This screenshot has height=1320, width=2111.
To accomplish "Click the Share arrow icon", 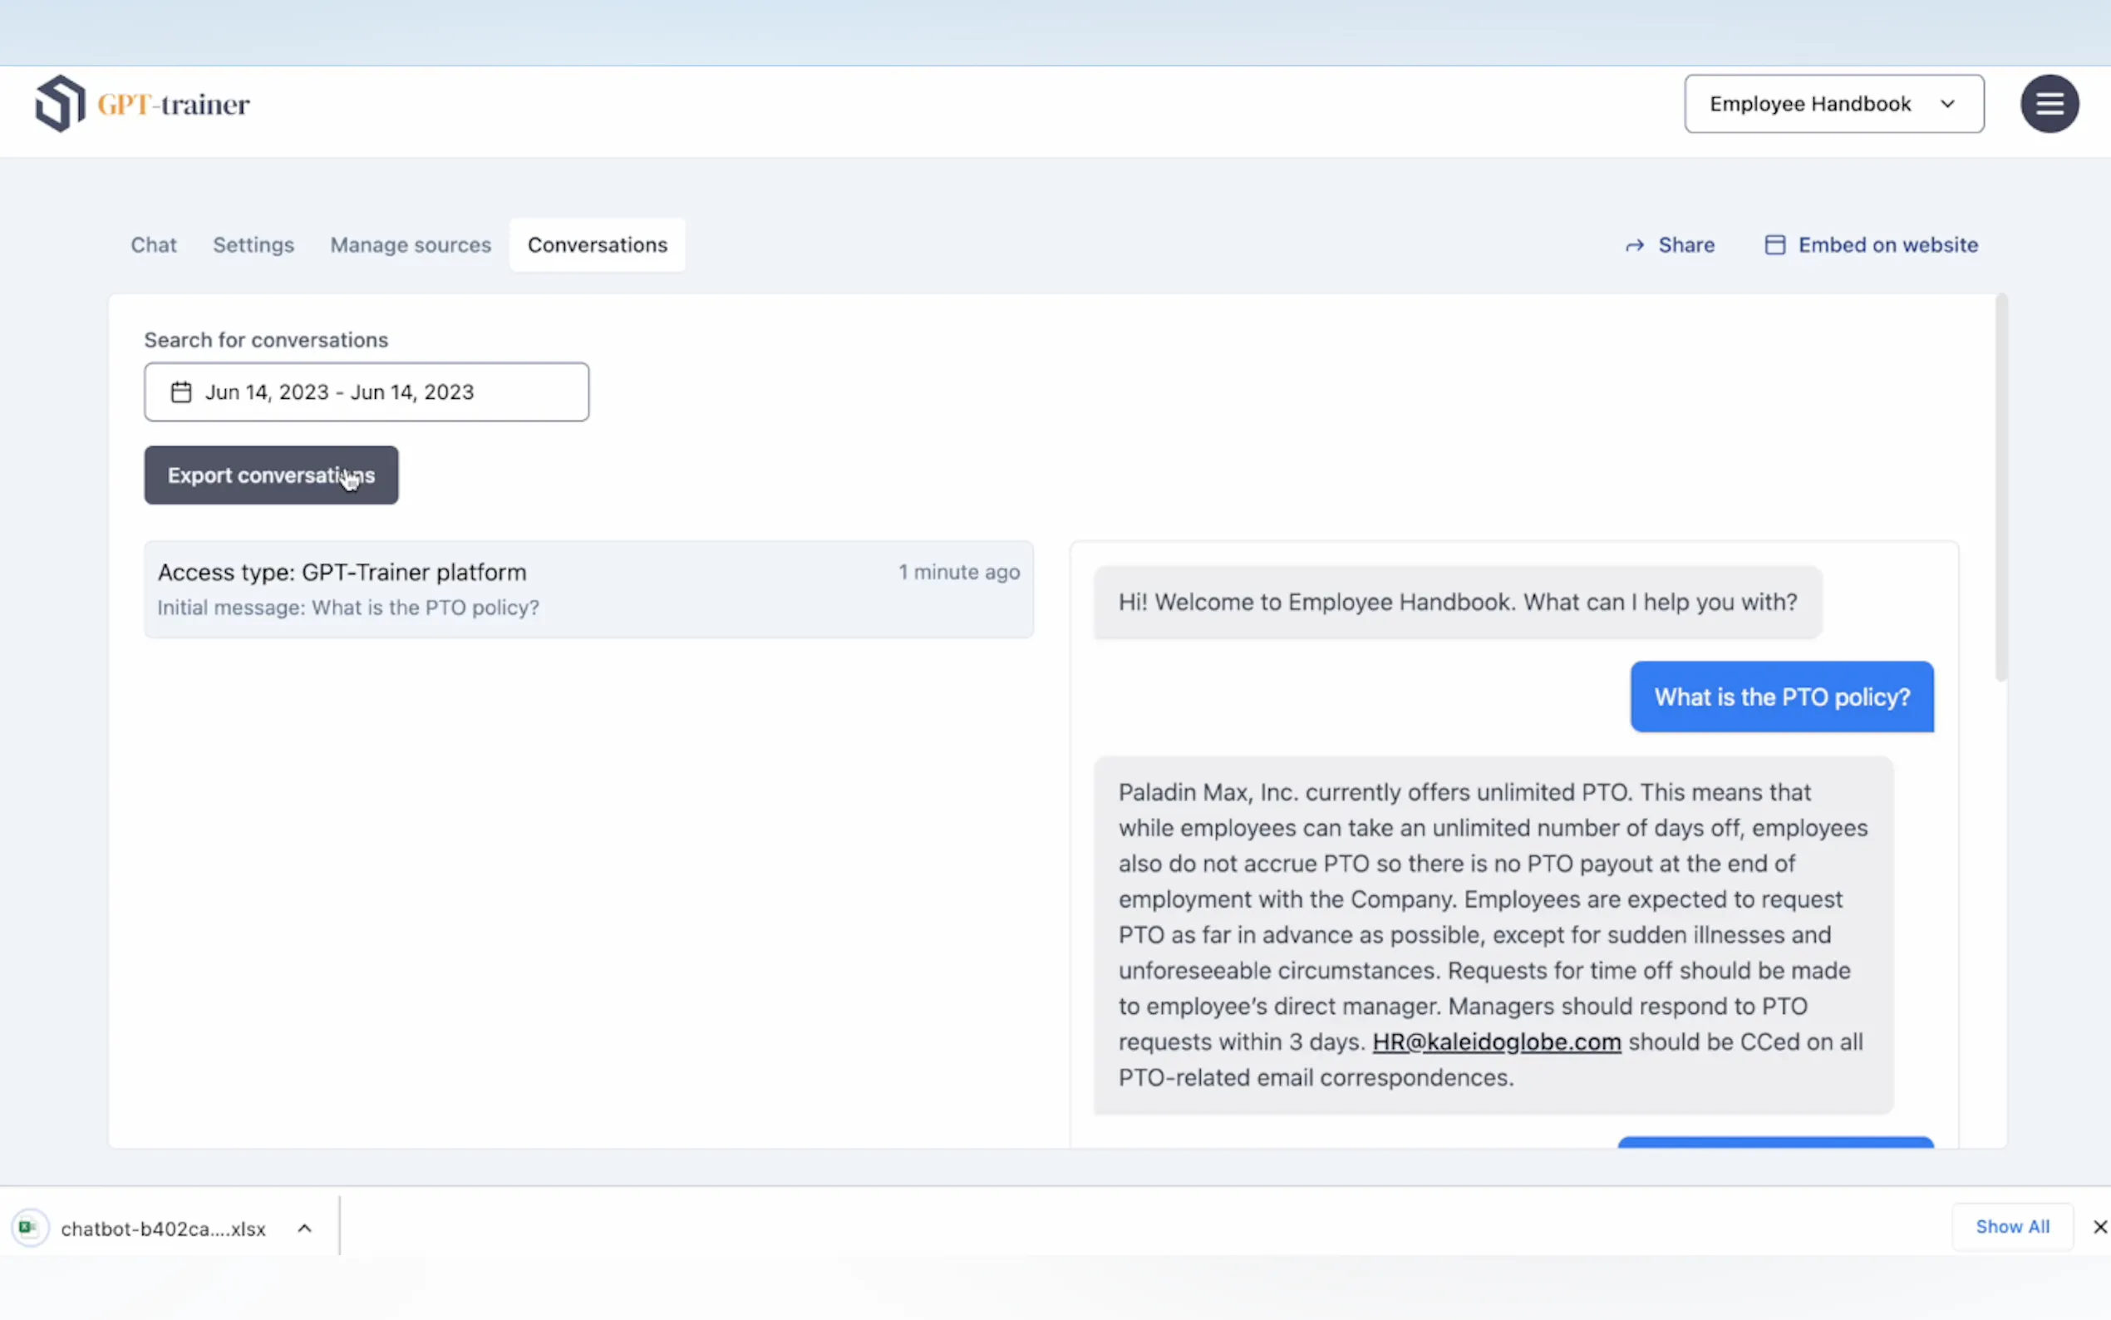I will (x=1634, y=246).
